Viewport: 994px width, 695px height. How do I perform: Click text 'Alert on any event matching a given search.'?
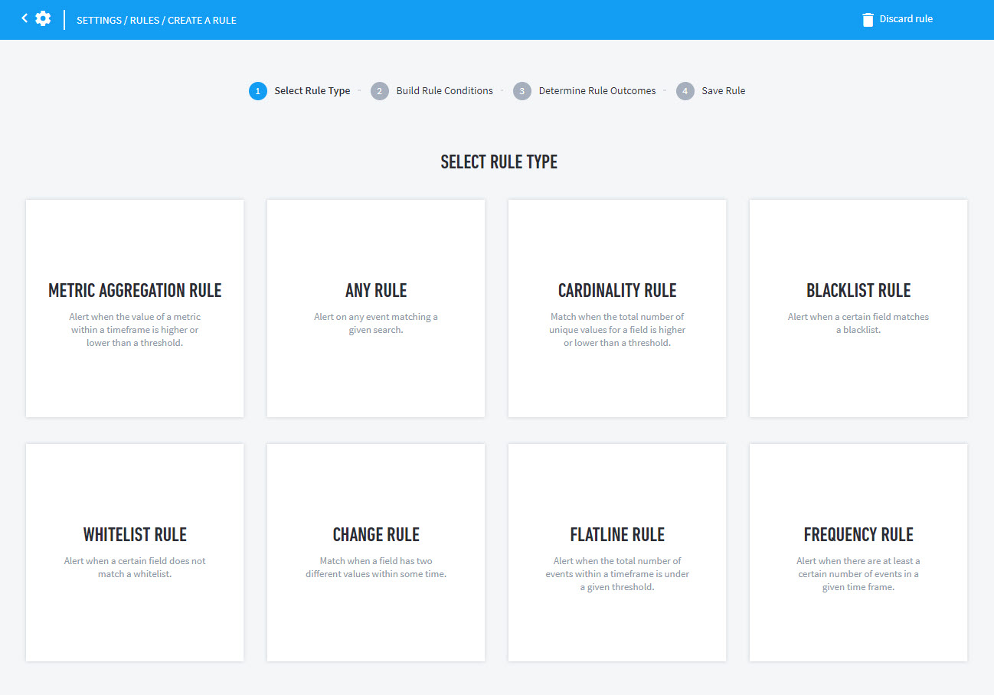(x=376, y=323)
